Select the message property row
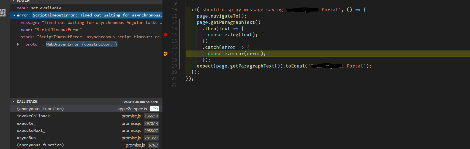This screenshot has height=149, width=470. tap(86, 23)
